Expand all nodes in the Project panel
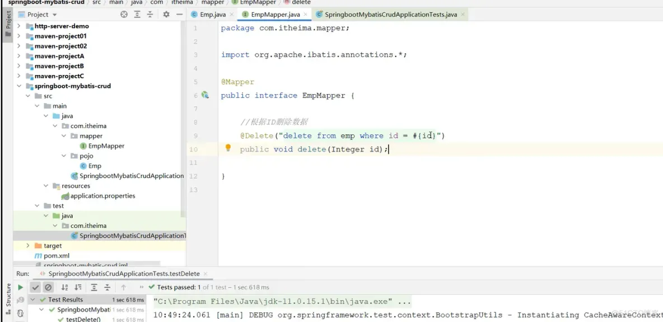The height and width of the screenshot is (322, 663). tap(137, 15)
